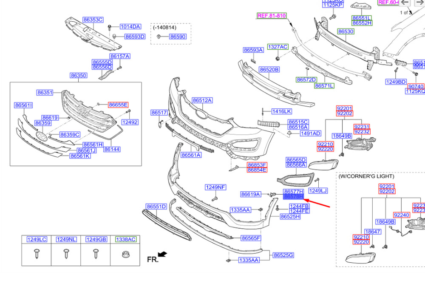The height and width of the screenshot is (295, 425).
Task: Select the 1338AC nut label in table
Action: click(126, 239)
